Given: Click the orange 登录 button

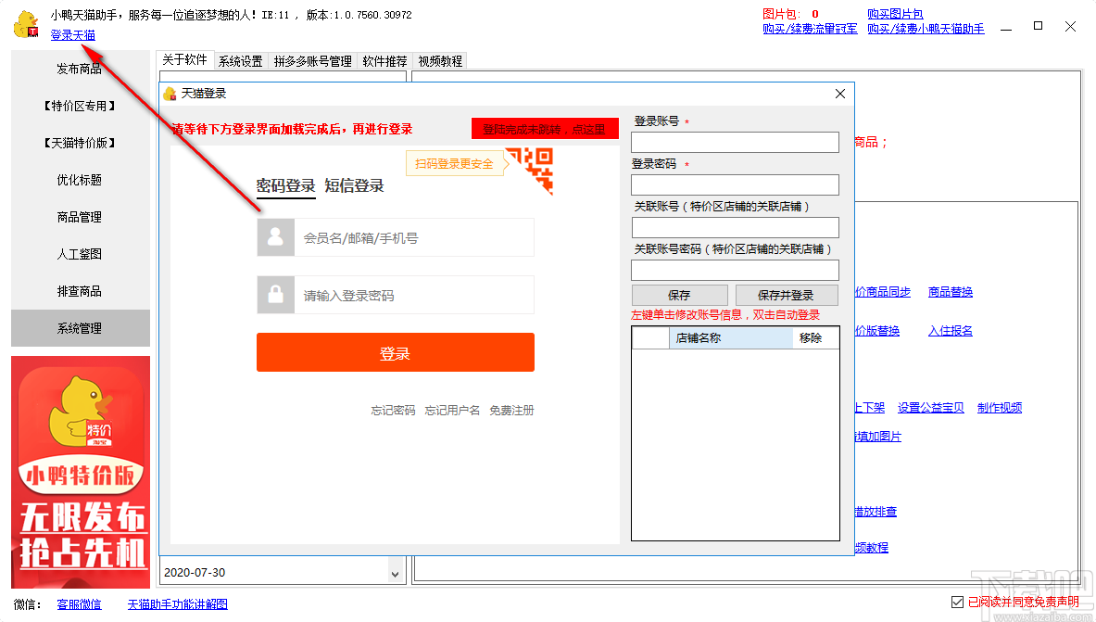Looking at the screenshot, I should click(x=395, y=352).
